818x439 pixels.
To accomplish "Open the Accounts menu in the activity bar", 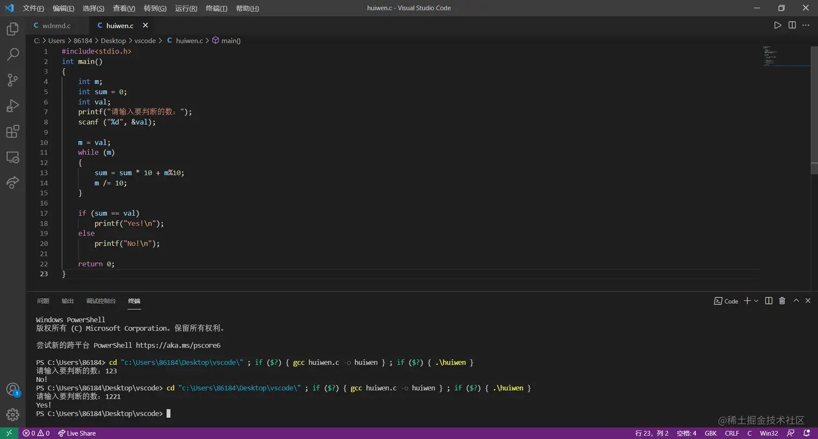I will [12, 389].
